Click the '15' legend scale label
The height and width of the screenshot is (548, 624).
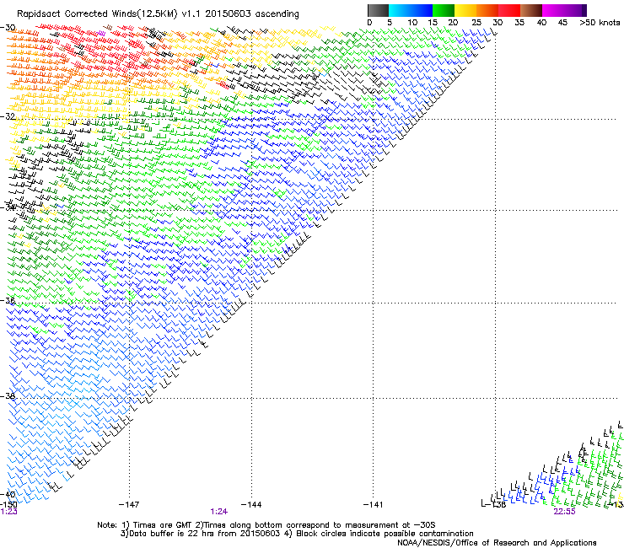433,23
